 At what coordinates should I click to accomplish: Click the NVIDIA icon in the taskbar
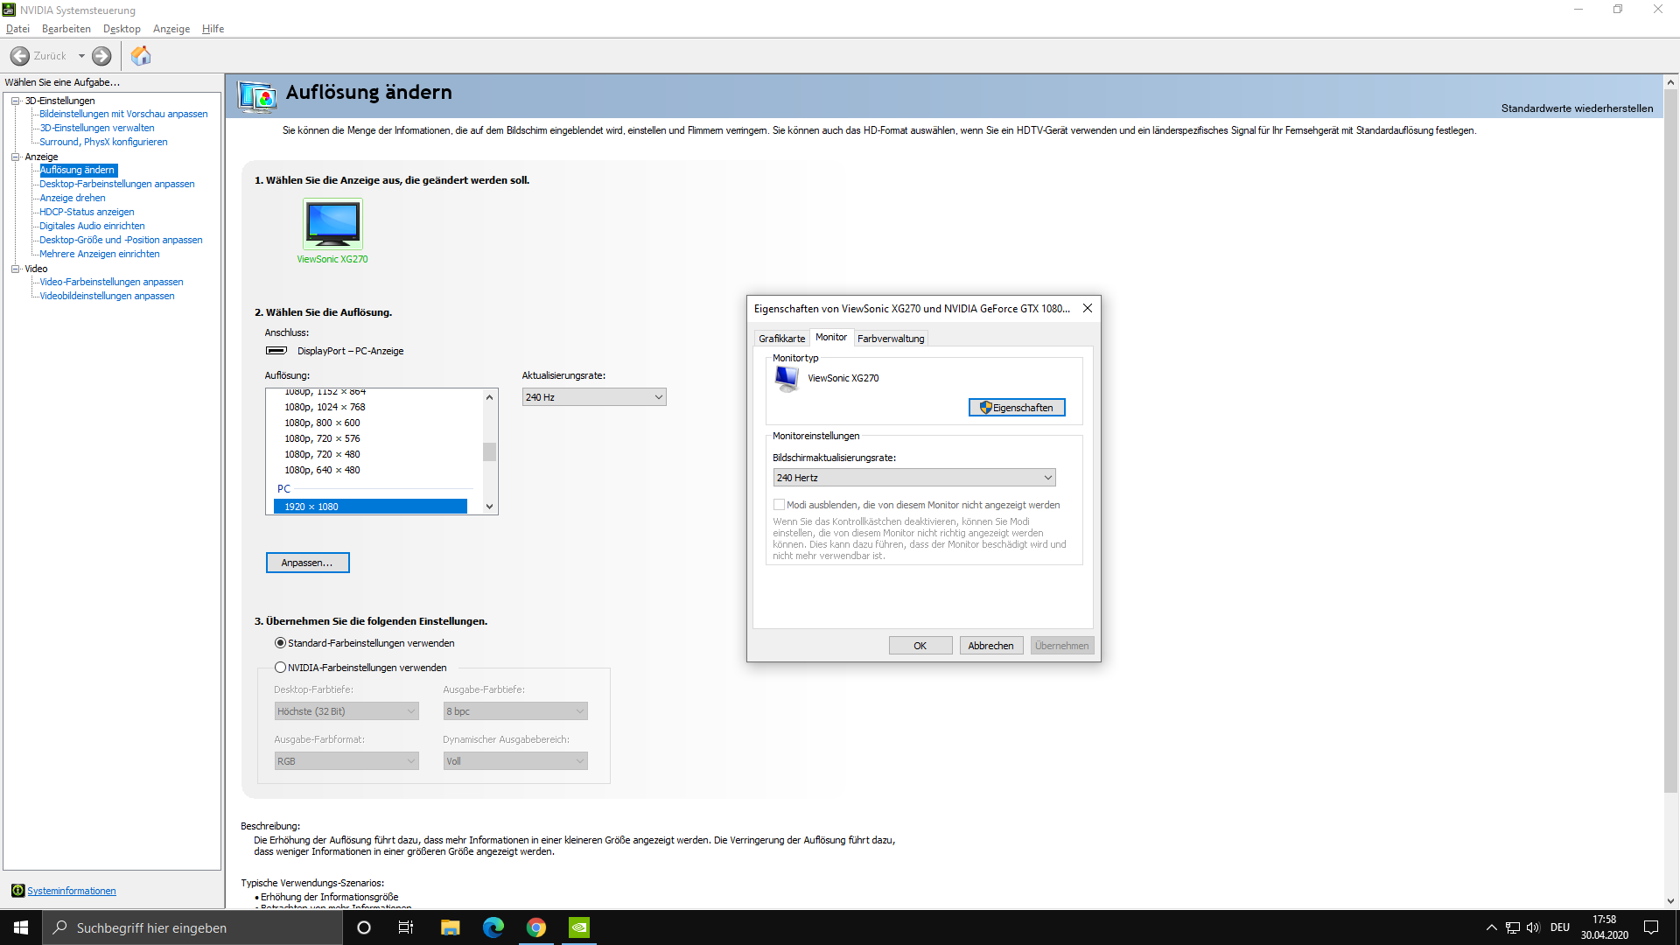coord(579,927)
